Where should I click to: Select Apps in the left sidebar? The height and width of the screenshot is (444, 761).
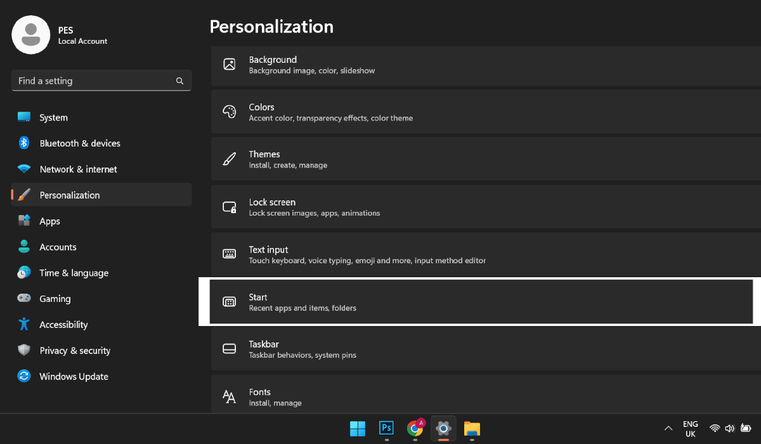(49, 221)
